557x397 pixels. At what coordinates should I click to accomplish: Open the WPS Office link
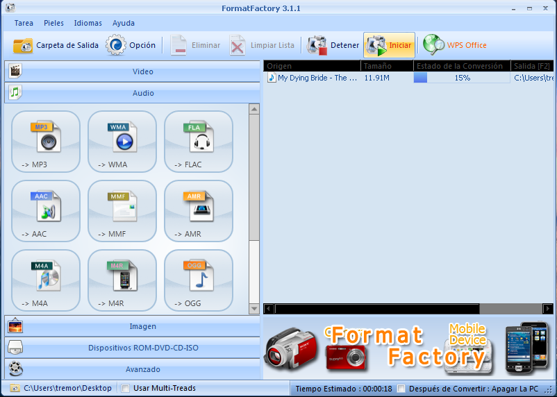(455, 45)
